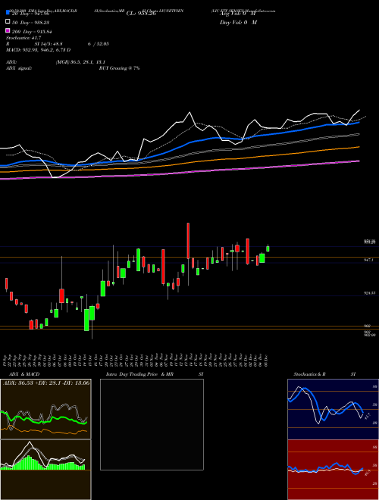Click the 'Stochastics: 41.7' readout
379x500 pixels.
tap(23, 38)
